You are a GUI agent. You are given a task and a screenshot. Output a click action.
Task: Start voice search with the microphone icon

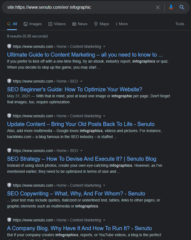pos(171,7)
